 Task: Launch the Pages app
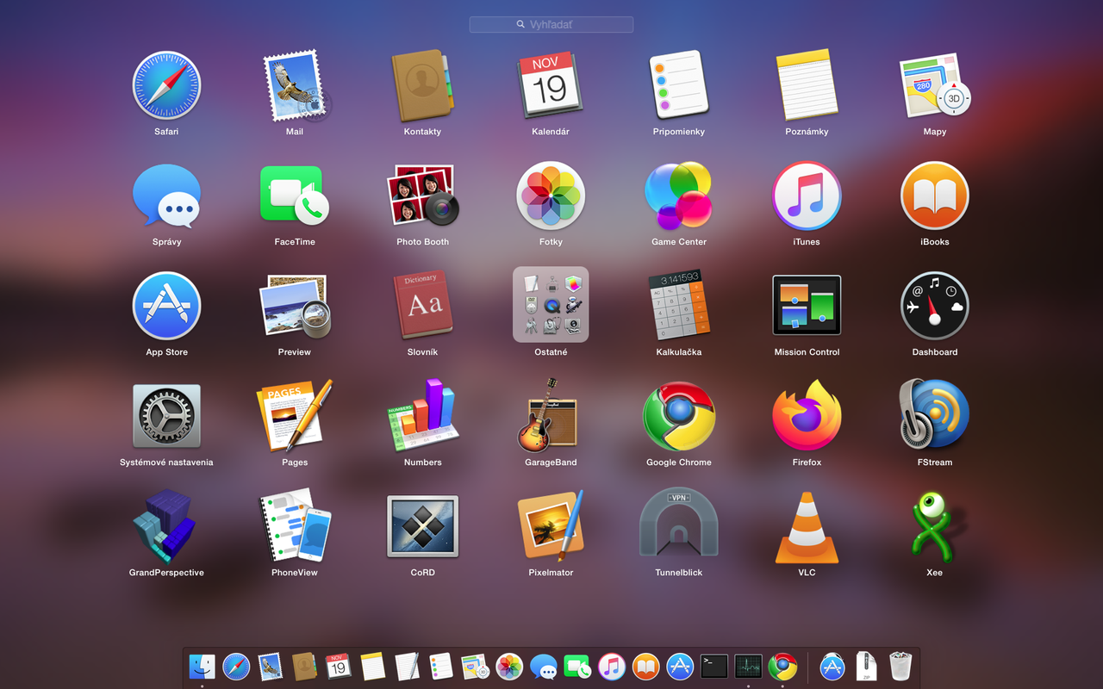coord(295,416)
